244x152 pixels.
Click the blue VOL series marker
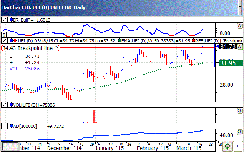(x=11, y=105)
